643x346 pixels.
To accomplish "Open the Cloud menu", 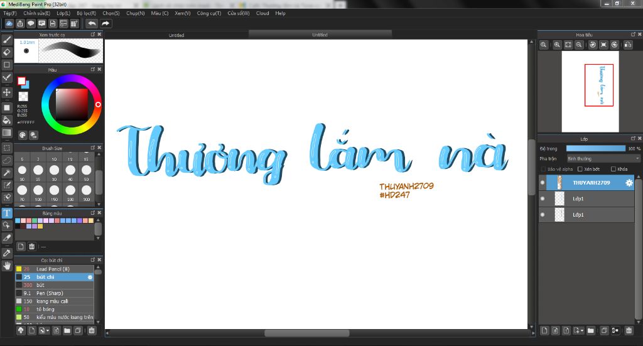I will tap(262, 13).
